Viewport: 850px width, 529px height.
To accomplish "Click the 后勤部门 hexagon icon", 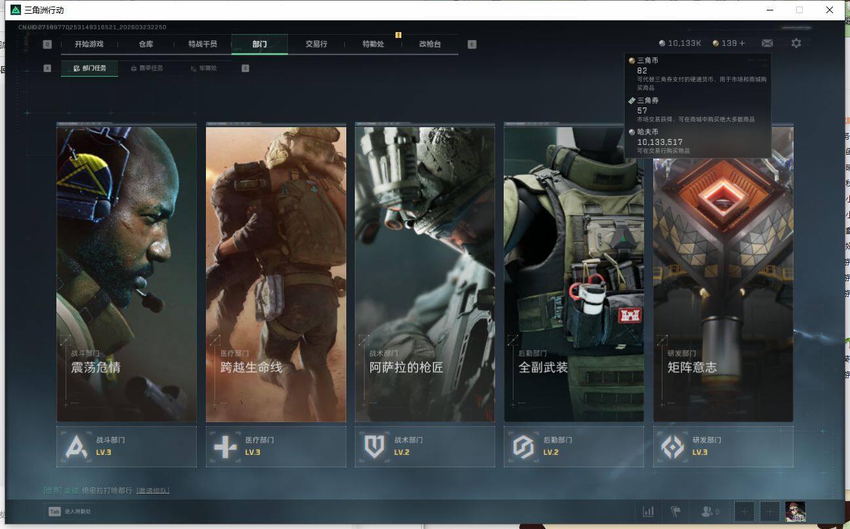I will (x=523, y=447).
